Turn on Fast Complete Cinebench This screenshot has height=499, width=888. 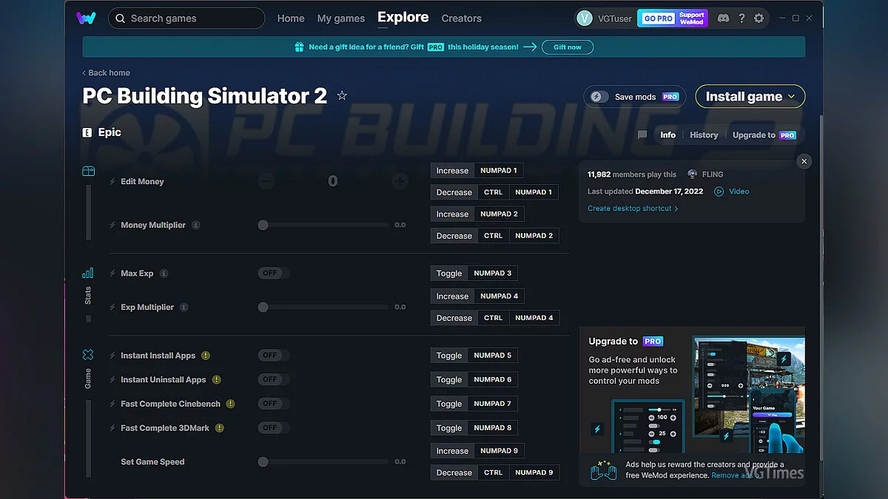coord(273,404)
